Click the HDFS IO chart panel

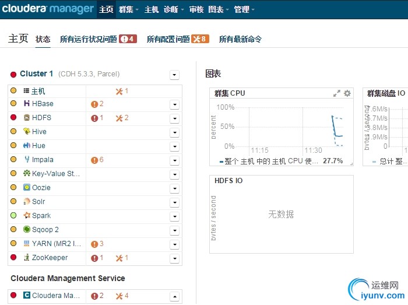click(282, 214)
